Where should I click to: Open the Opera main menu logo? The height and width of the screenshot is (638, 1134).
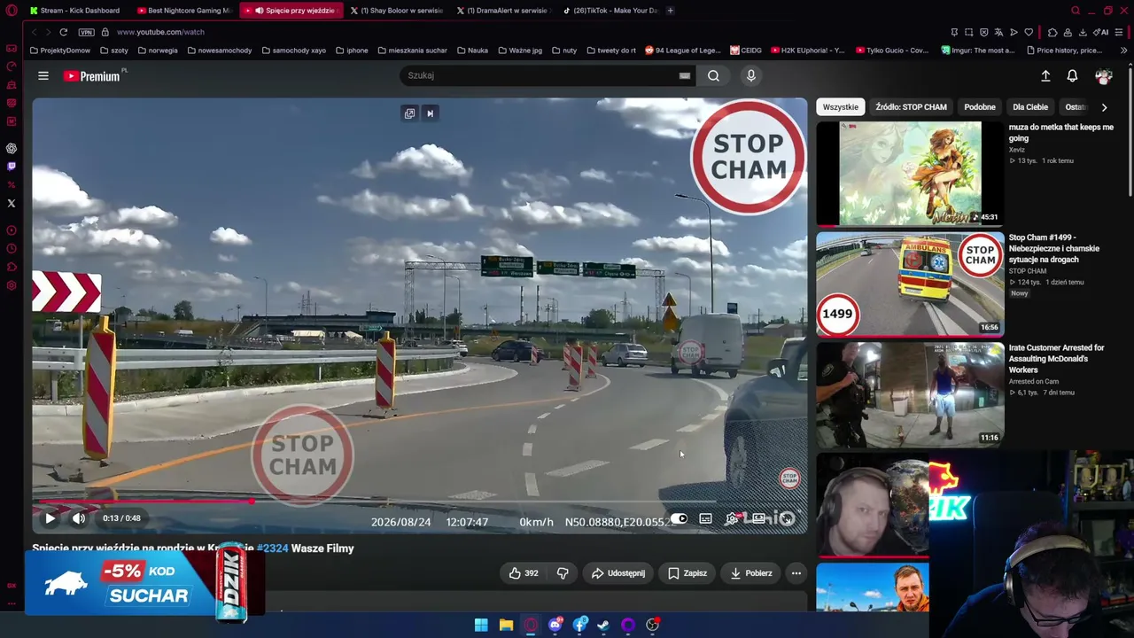click(12, 11)
